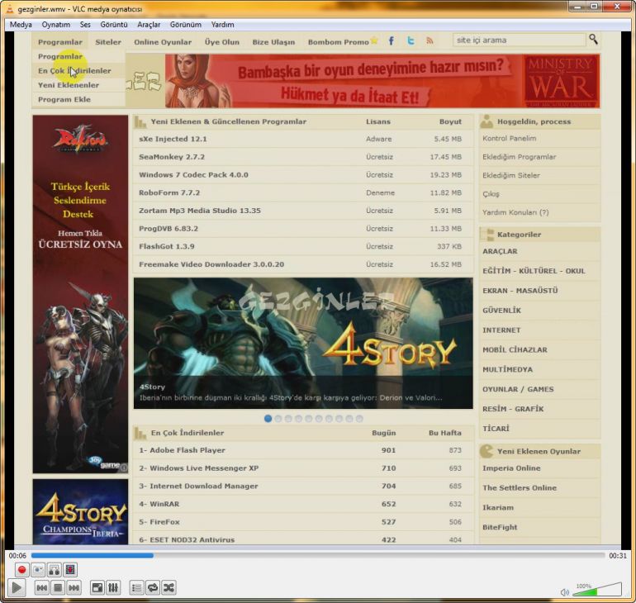Screen dimensions: 636x603
Task: Select the first blue slideshow dot
Action: point(268,419)
